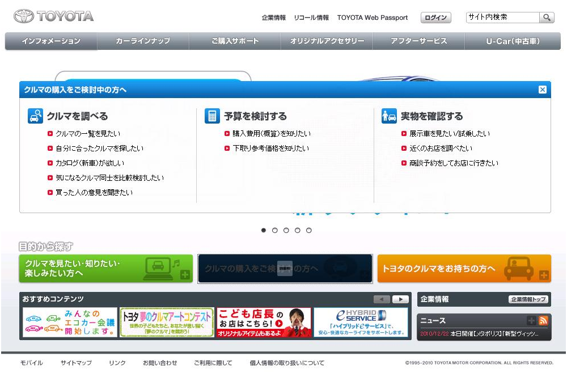Open 購入費用(概算)を知りたい link
Viewport: 567px width, 373px height.
click(x=271, y=133)
